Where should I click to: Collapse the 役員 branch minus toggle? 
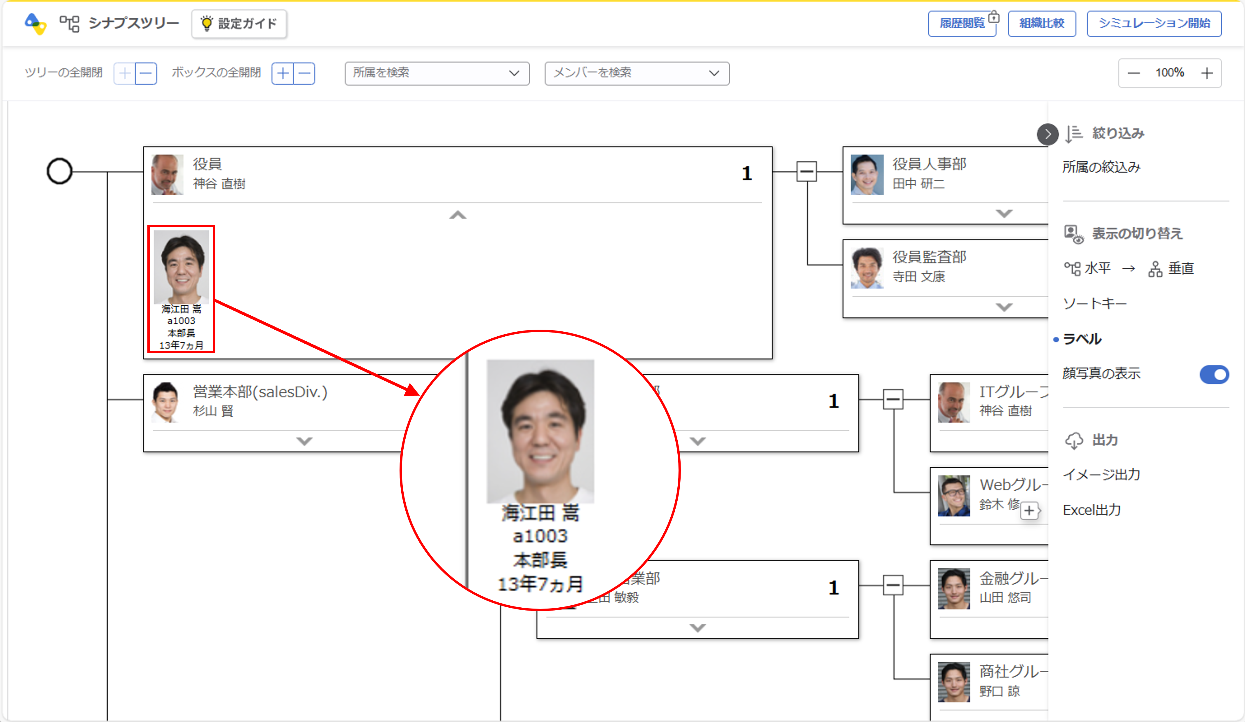806,171
